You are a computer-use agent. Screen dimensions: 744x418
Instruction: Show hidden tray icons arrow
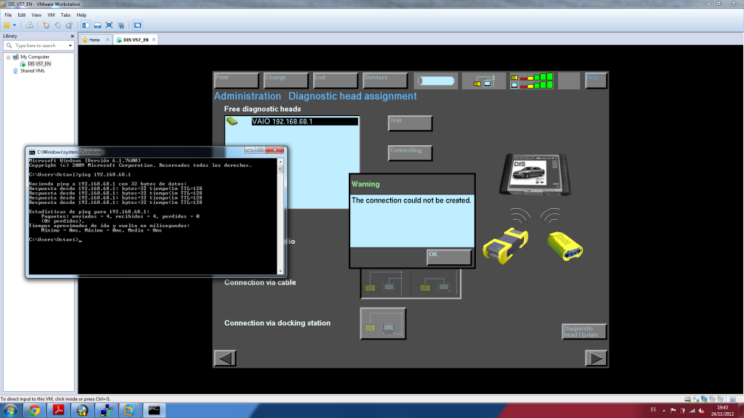pyautogui.click(x=664, y=411)
